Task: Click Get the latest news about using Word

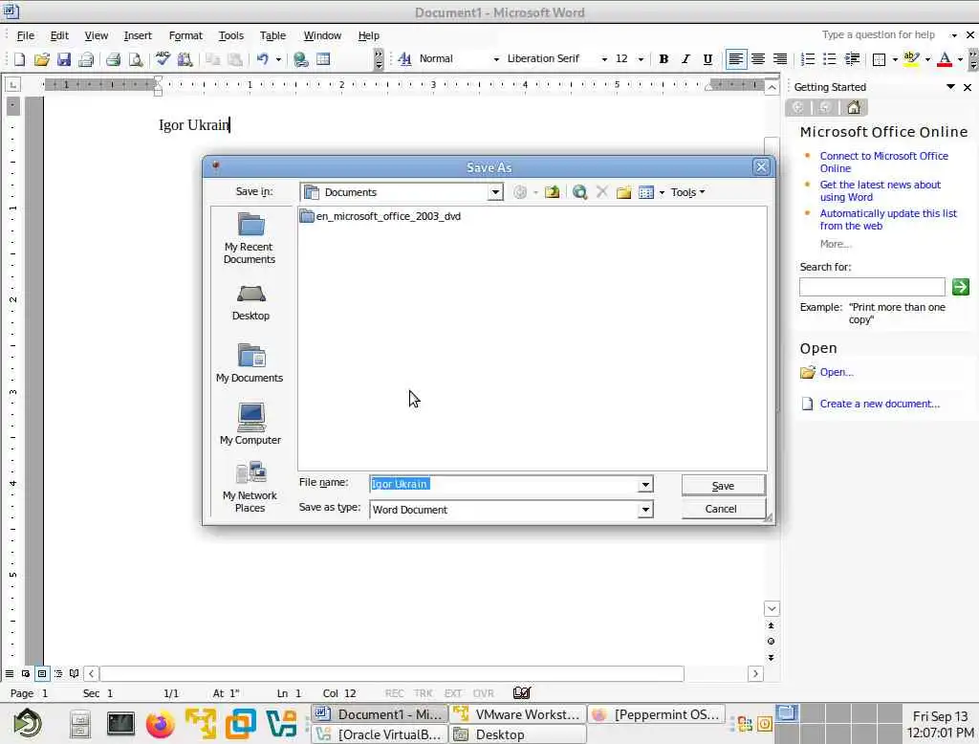Action: point(880,190)
